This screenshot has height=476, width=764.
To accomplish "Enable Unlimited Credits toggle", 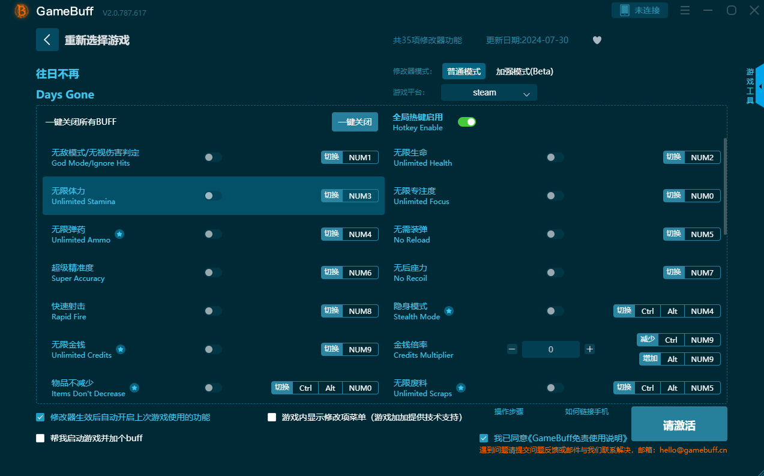I will click(x=213, y=349).
